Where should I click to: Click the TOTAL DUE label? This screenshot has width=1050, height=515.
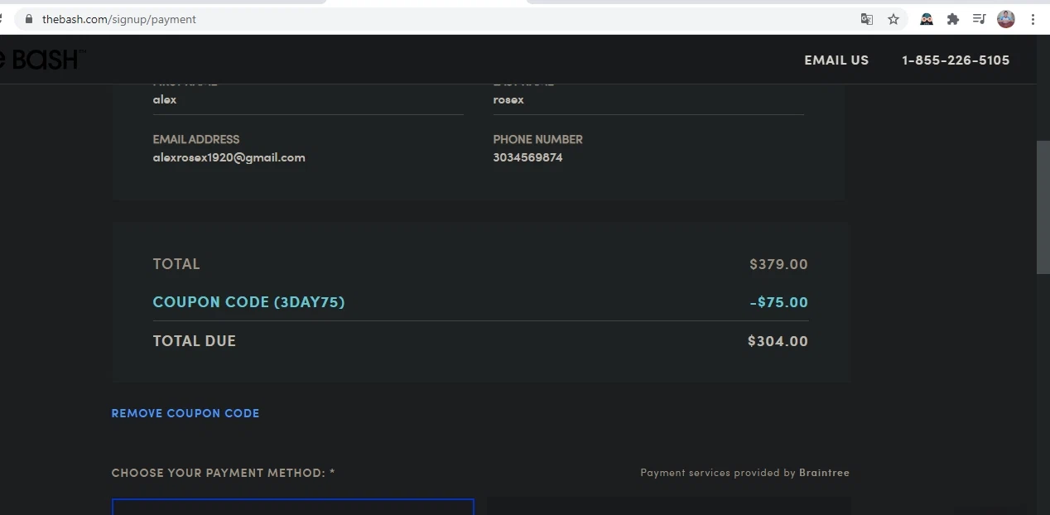tap(195, 341)
